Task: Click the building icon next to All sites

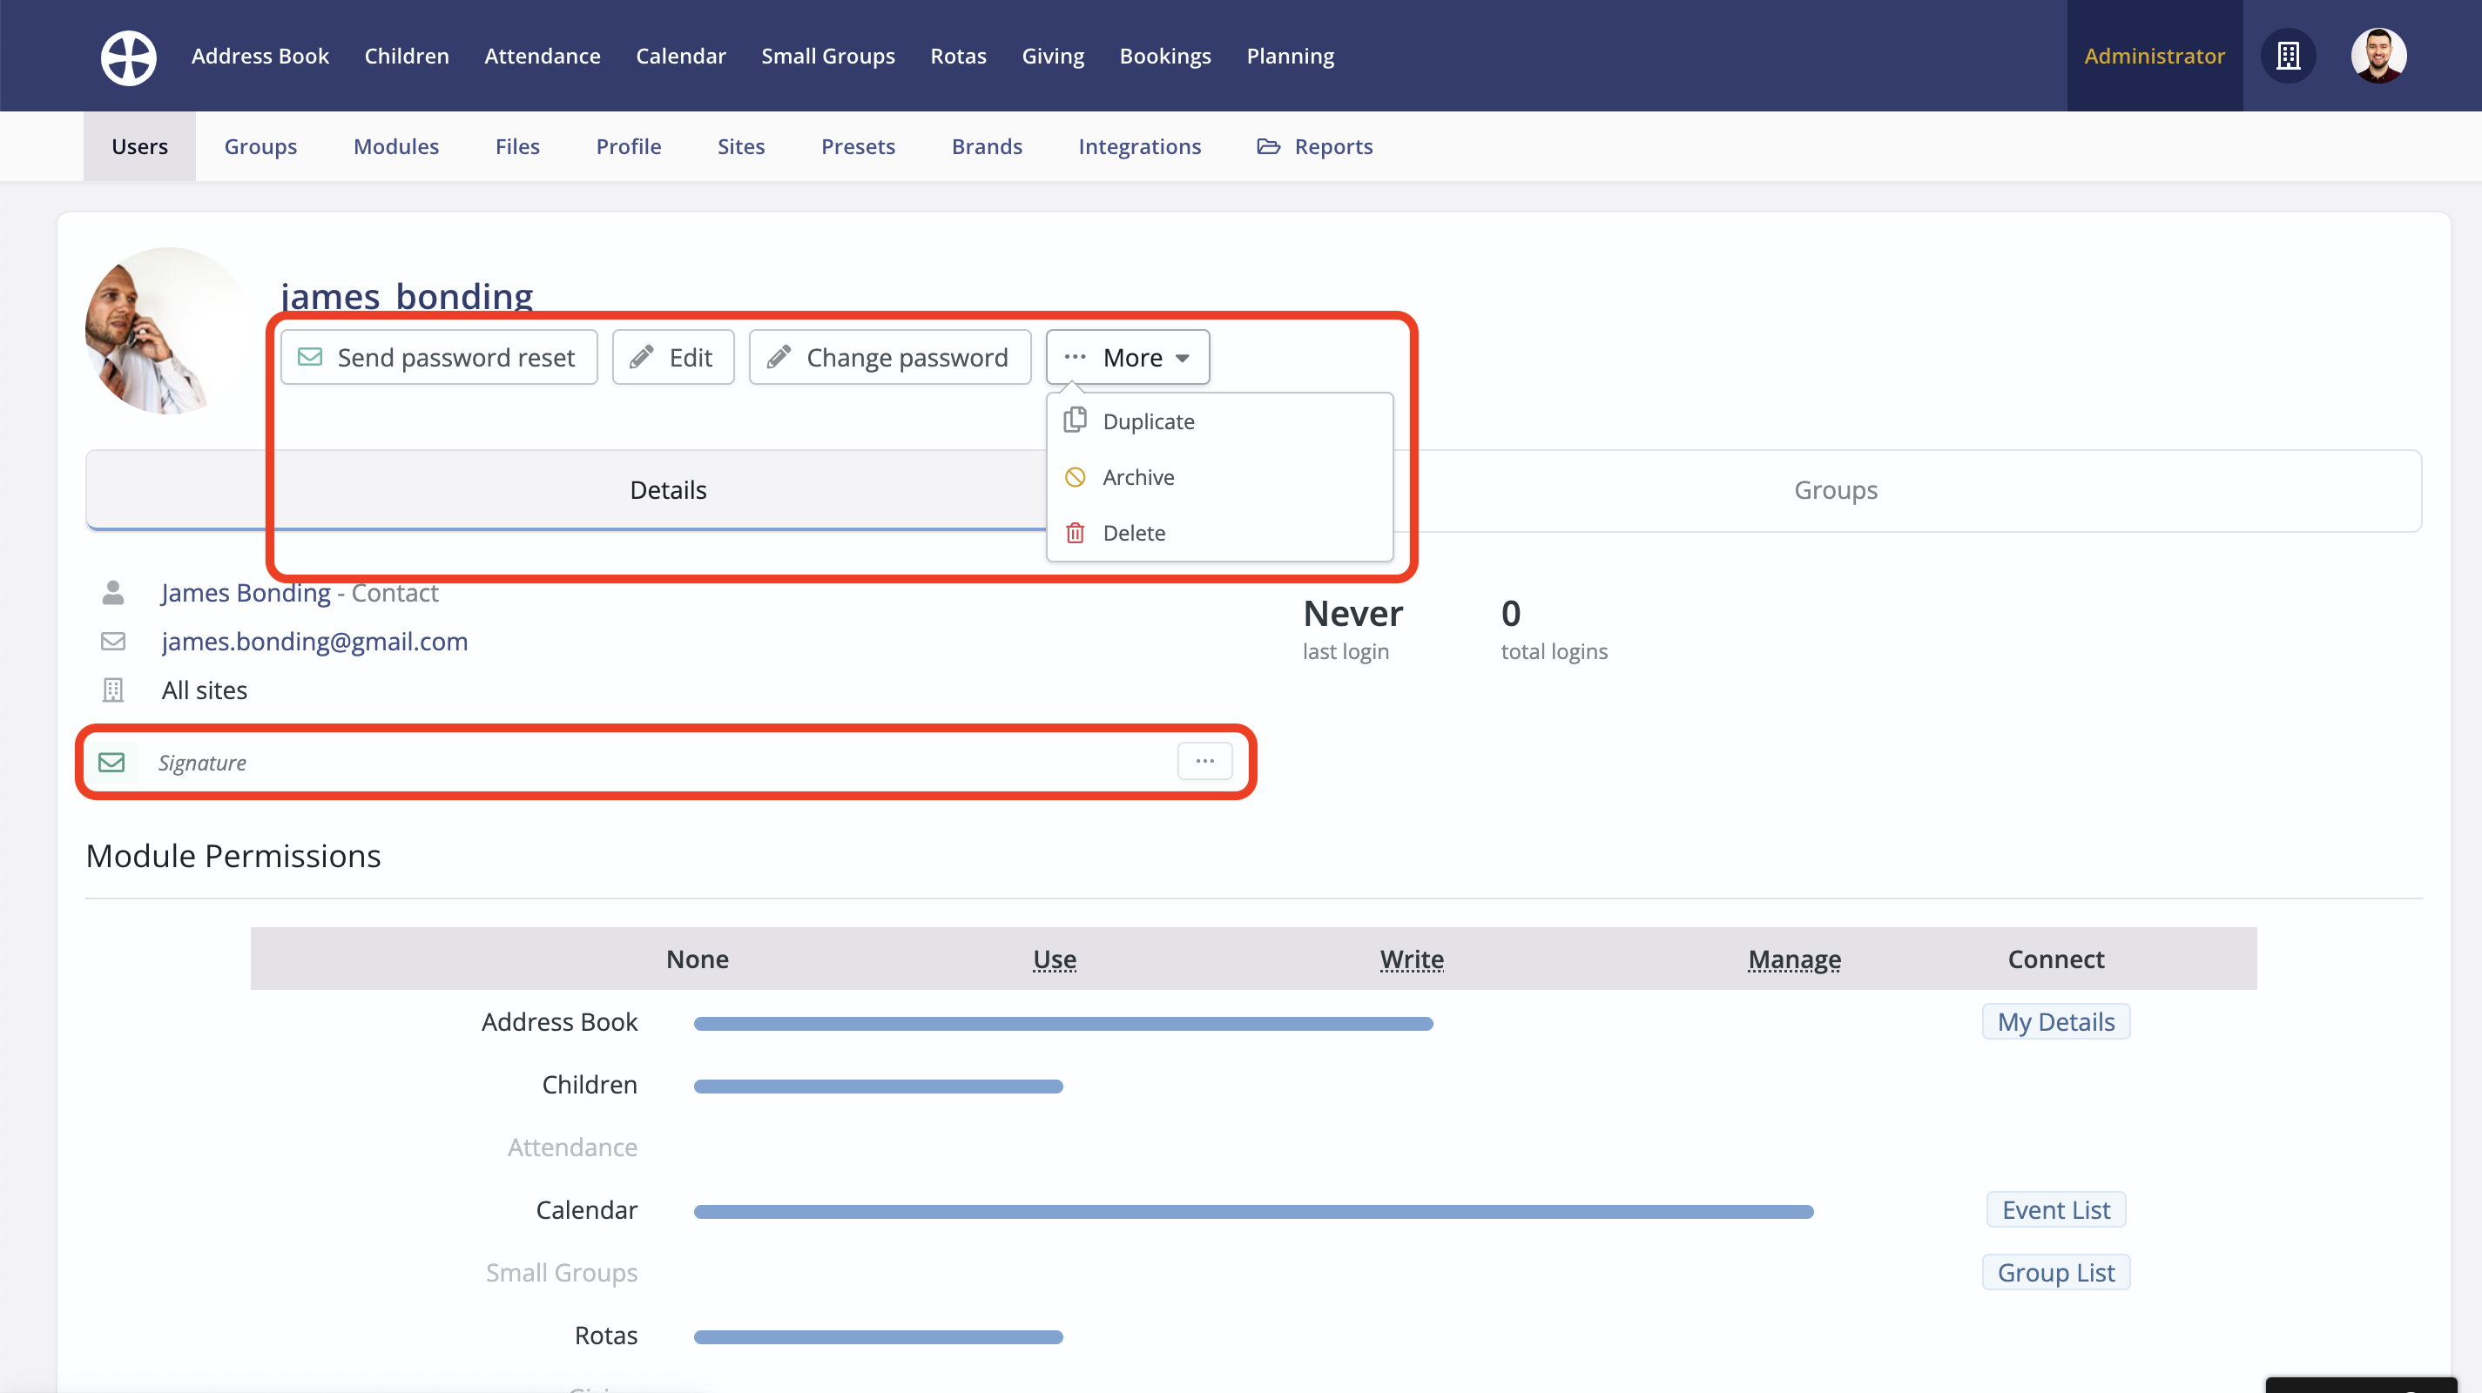Action: point(112,689)
